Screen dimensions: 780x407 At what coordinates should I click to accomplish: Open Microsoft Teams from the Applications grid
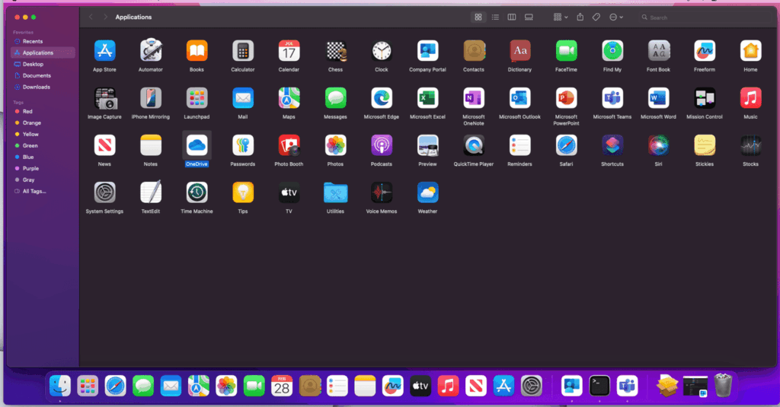pyautogui.click(x=612, y=98)
